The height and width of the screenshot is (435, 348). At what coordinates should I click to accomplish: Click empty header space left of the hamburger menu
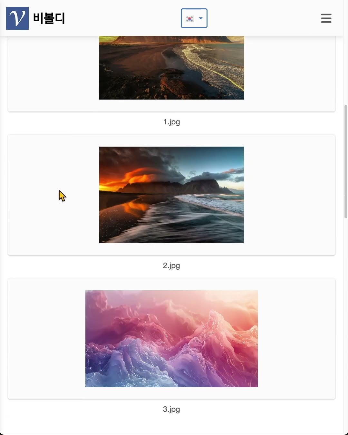[x=264, y=18]
